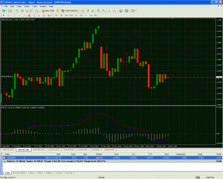Open the File menu
The height and width of the screenshot is (179, 223).
(x=6, y=6)
